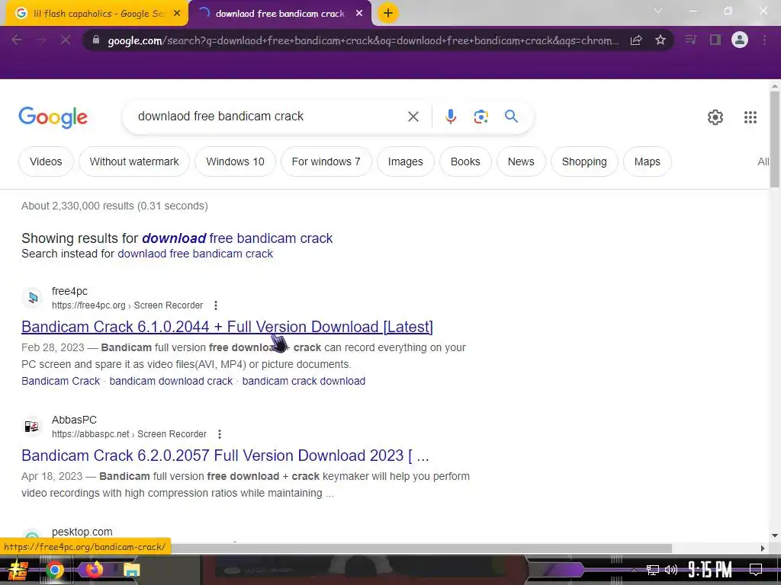Screen dimensions: 781x585
Task: Open Chrome profile avatar
Action: coord(740,40)
